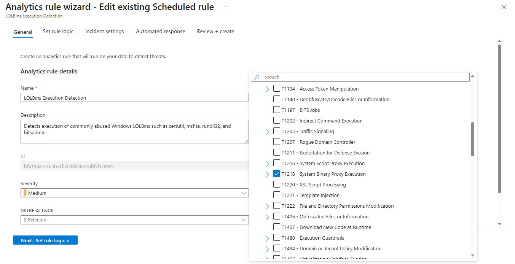Go to Review + create tab
515x264 pixels.
[215, 31]
